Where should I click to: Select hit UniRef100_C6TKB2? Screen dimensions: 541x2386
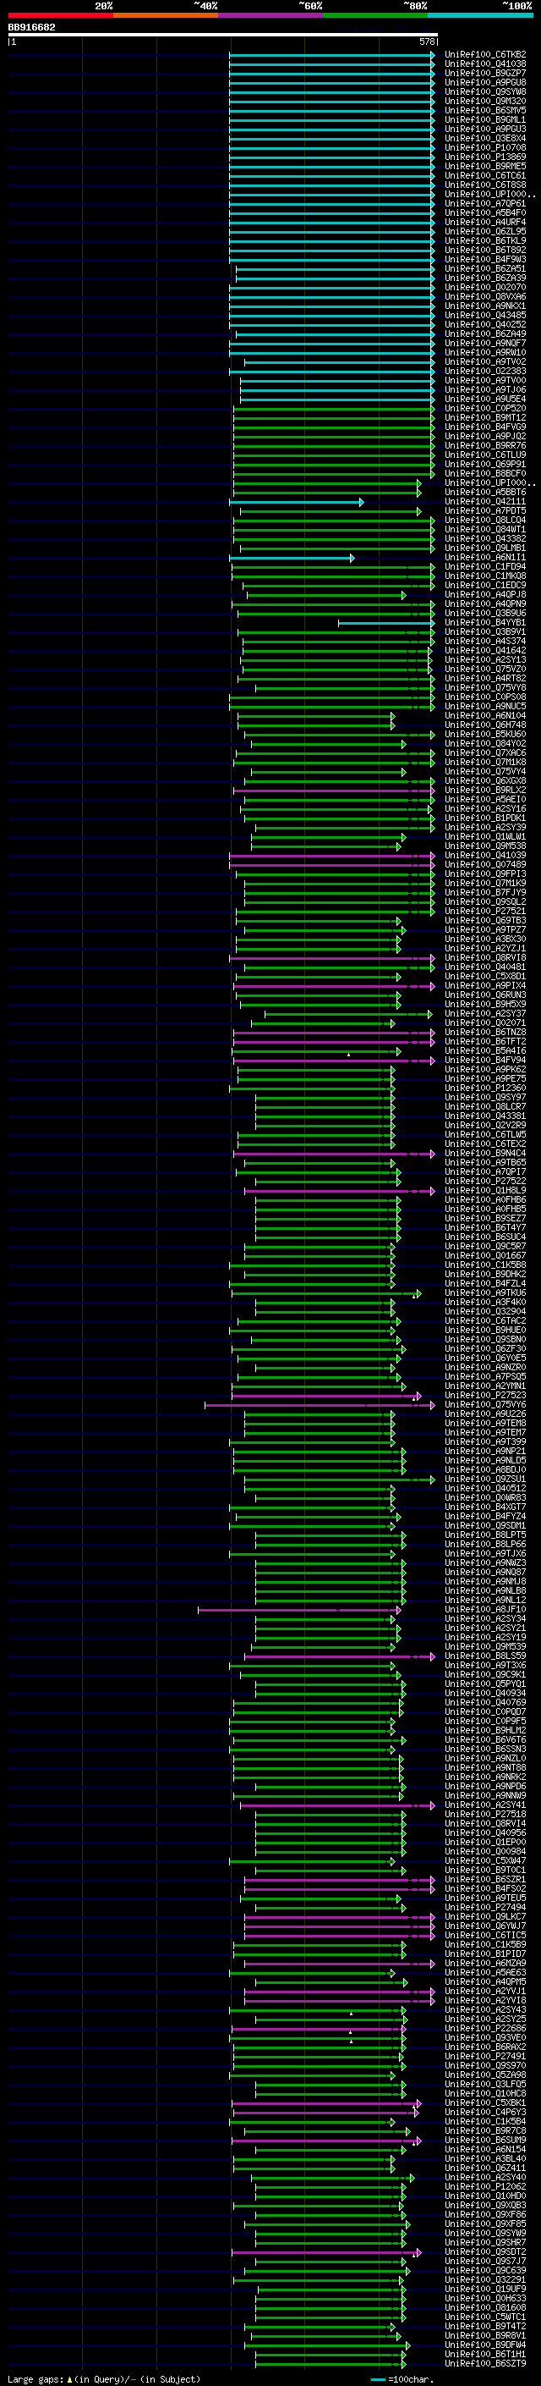point(485,55)
